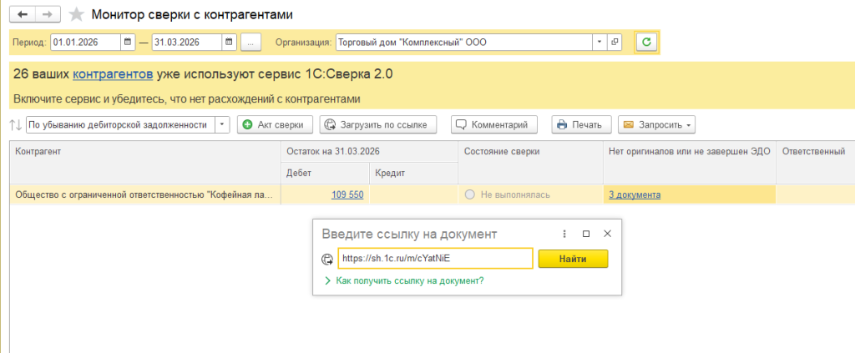Open the "контрагентов" hyperlink in the banner

(x=113, y=74)
